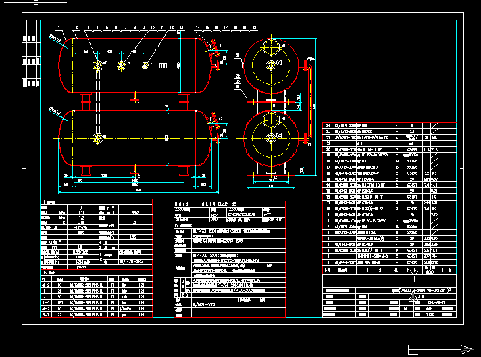
Task: Select balloon 24 beside the end view
Action: (x=238, y=87)
